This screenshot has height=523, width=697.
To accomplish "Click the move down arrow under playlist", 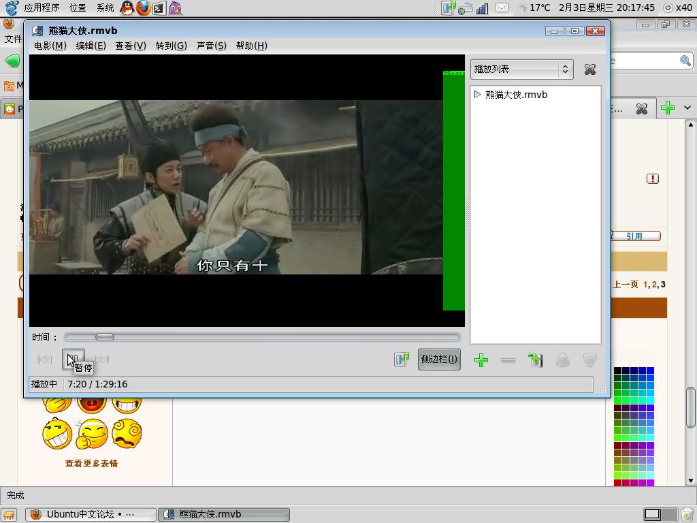I will point(590,360).
